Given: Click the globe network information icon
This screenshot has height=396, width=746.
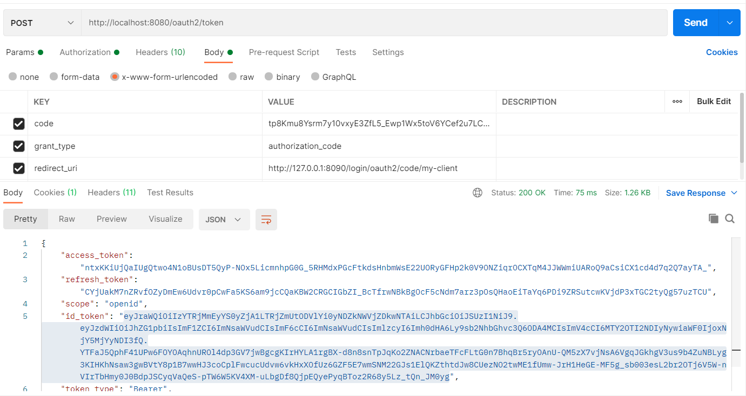Looking at the screenshot, I should (x=477, y=192).
